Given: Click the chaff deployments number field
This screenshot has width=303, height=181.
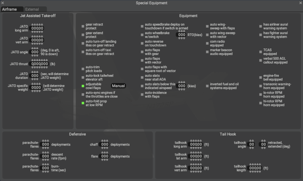Looking at the screenshot, I should pyautogui.click(x=105, y=145).
